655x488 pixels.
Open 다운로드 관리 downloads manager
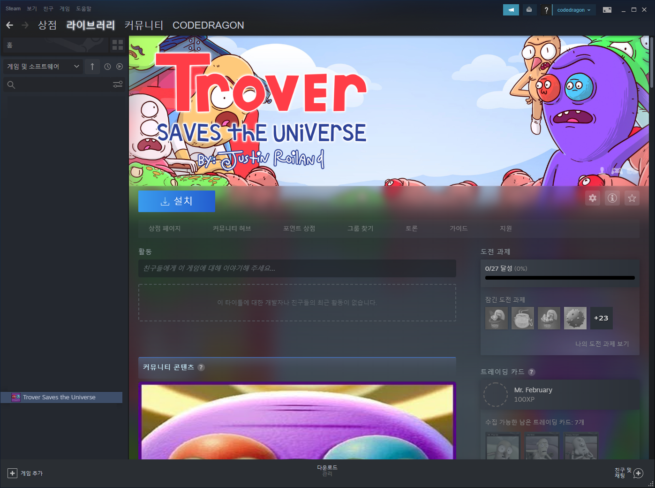click(x=327, y=471)
